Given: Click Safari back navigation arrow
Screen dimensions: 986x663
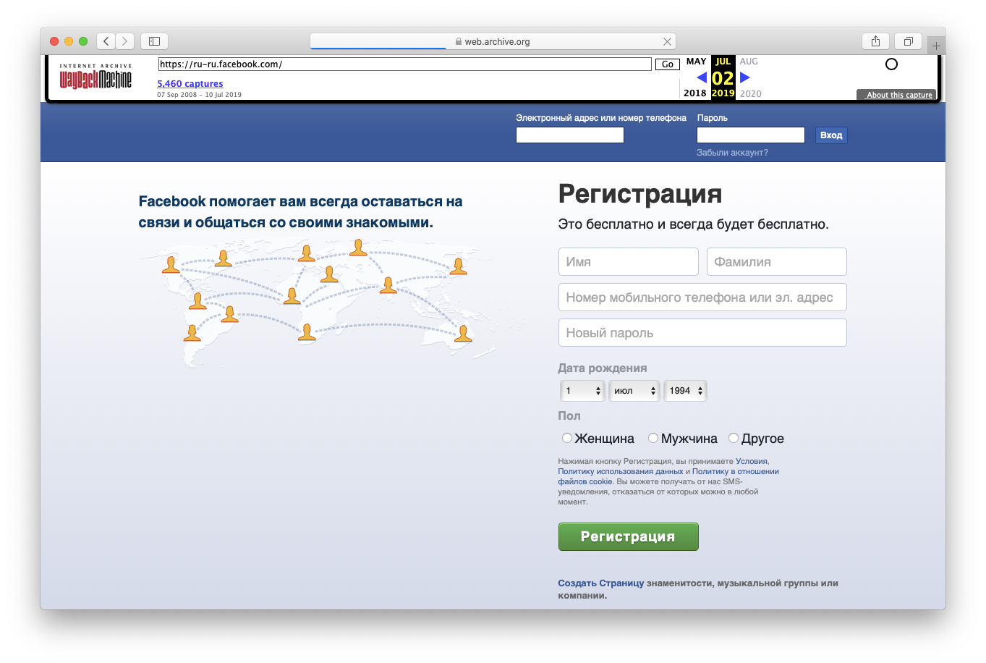Looking at the screenshot, I should point(106,41).
